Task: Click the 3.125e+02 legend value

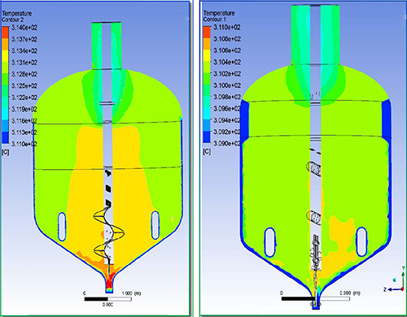Action: pos(24,86)
